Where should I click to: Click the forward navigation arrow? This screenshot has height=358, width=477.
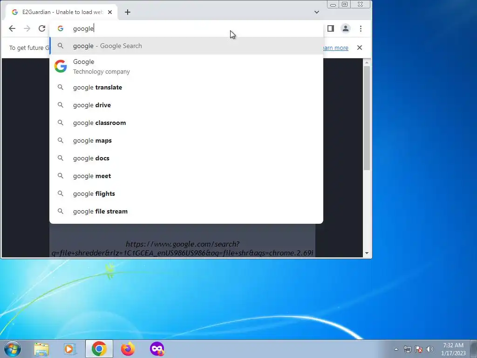(27, 28)
